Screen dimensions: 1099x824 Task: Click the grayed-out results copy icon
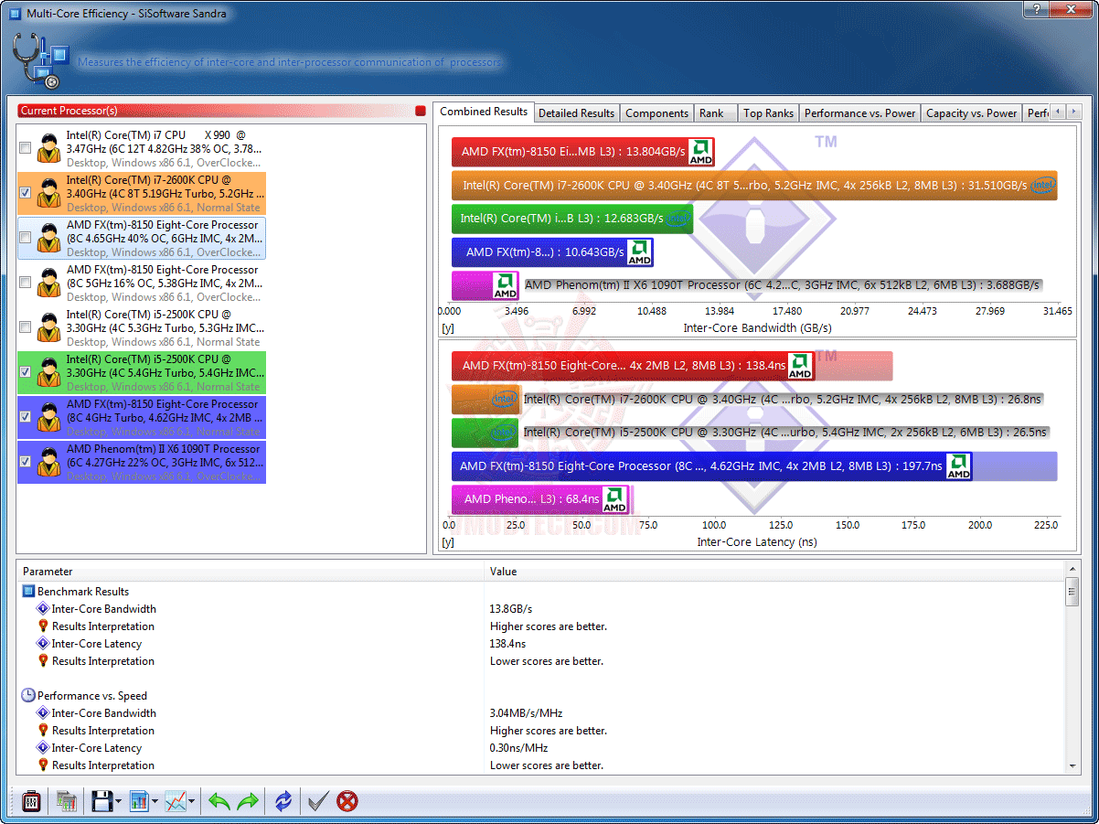click(66, 802)
